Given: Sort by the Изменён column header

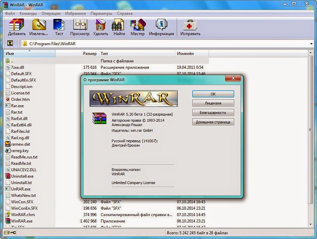Looking at the screenshot, I should 192,54.
